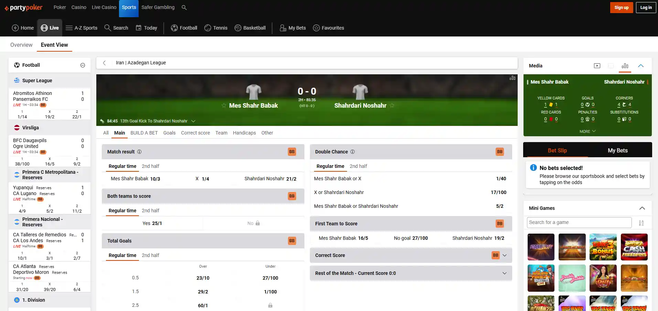The height and width of the screenshot is (311, 658).
Task: Open the Virsliga sidebar section
Action: (x=50, y=128)
